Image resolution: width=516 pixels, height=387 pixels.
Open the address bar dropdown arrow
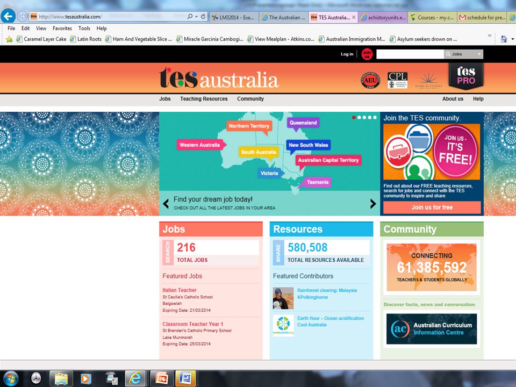pyautogui.click(x=197, y=17)
